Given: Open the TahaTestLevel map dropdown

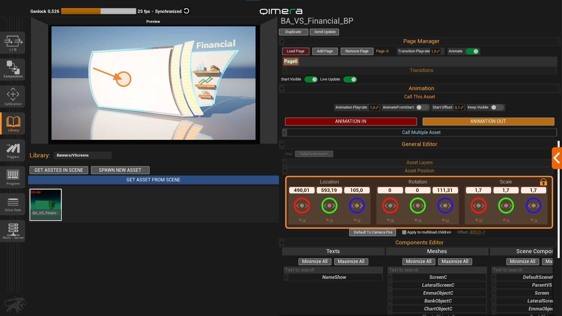Looking at the screenshot, I should 314,154.
